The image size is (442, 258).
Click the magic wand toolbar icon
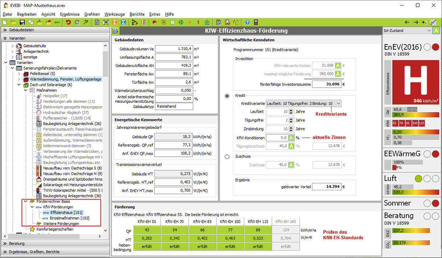(86, 22)
